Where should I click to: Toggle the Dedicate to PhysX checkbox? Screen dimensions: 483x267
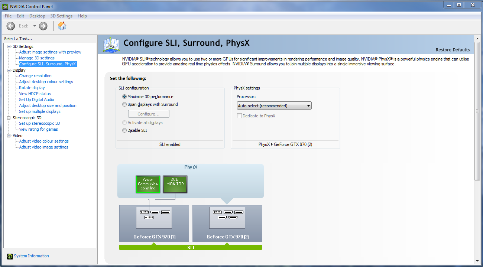click(x=239, y=116)
